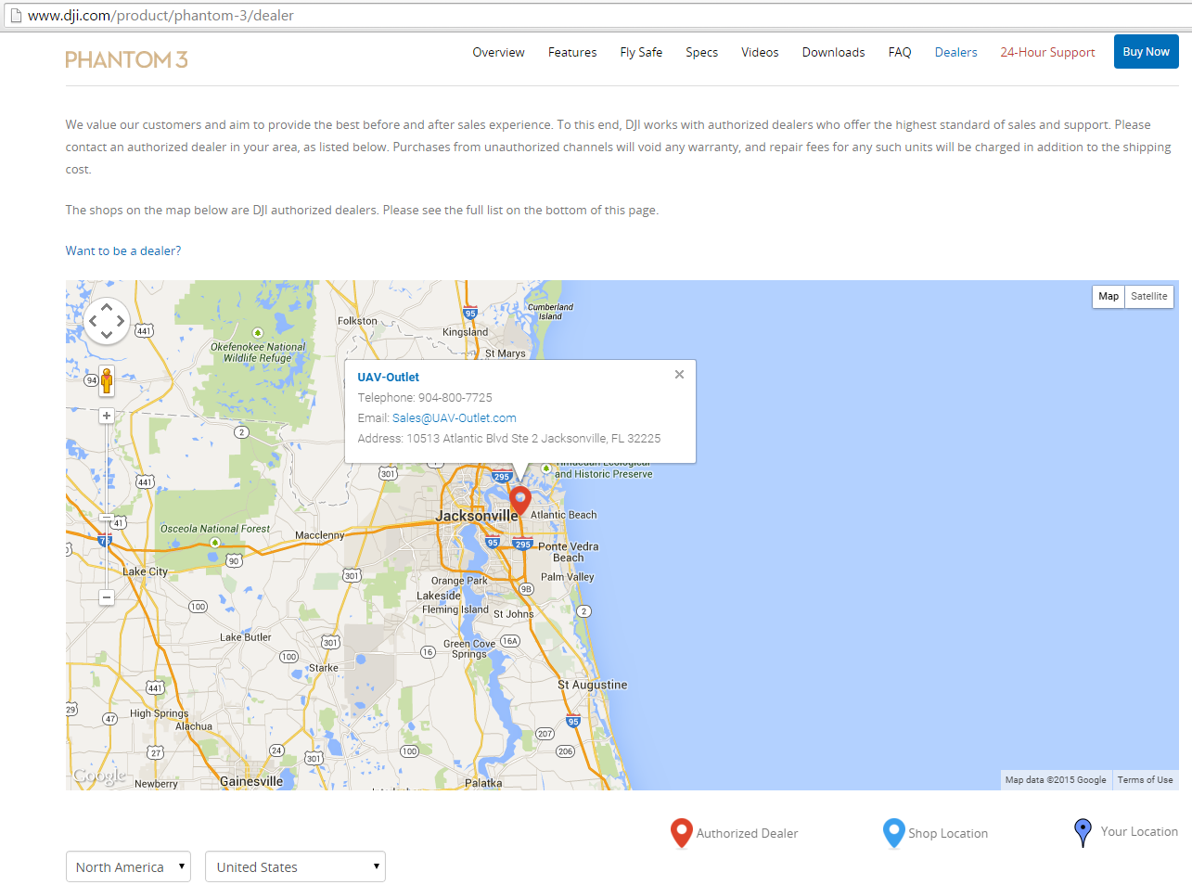Click the Shop Location legend text
This screenshot has height=885, width=1192.
click(948, 833)
